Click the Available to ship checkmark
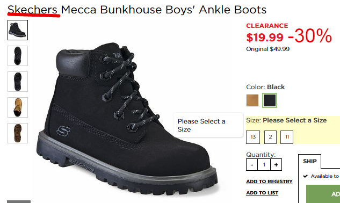Screen dimensions: 340x203 tap(305, 176)
